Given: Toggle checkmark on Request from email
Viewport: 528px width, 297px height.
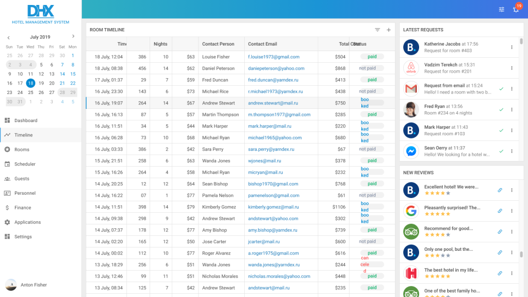Looking at the screenshot, I should coord(502,89).
